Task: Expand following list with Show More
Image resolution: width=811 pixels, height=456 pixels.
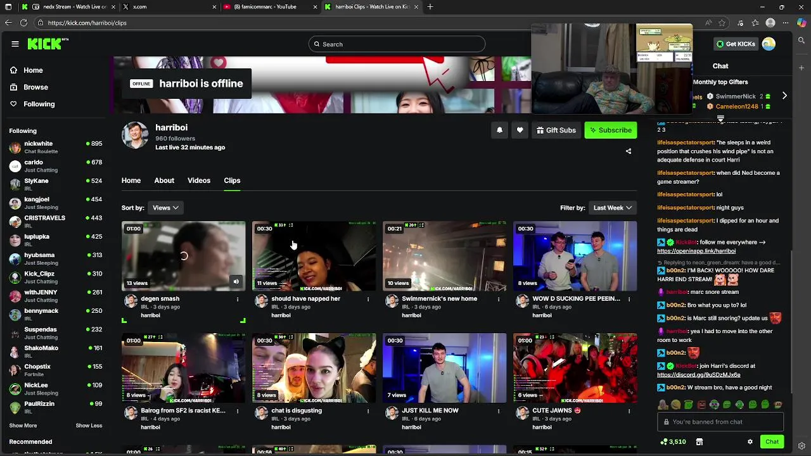Action: click(23, 426)
